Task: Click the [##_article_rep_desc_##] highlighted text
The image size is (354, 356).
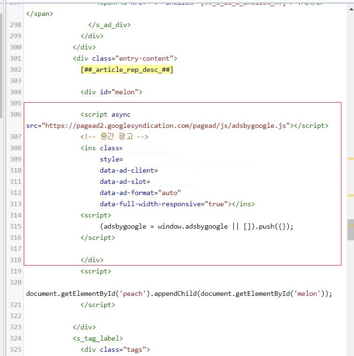Action: [x=127, y=70]
